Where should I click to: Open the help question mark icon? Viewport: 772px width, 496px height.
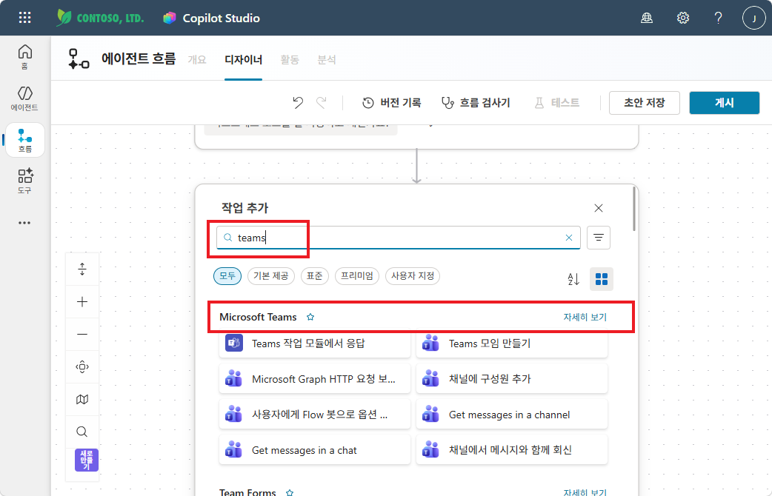(719, 19)
